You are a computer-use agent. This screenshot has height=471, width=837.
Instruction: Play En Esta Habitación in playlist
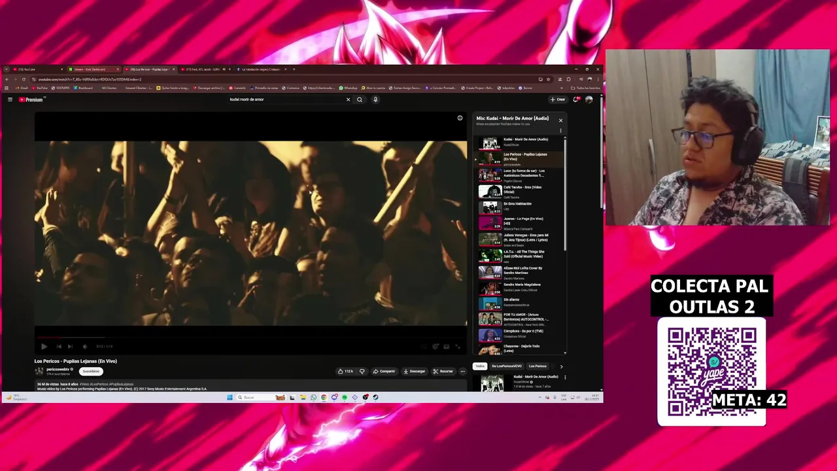click(520, 207)
